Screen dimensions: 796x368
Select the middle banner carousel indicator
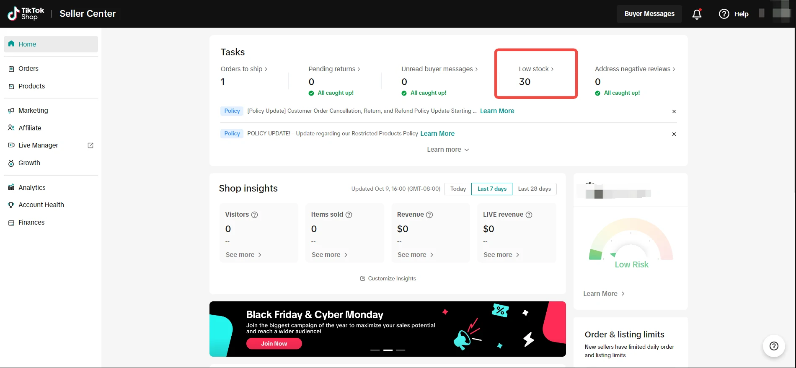388,350
